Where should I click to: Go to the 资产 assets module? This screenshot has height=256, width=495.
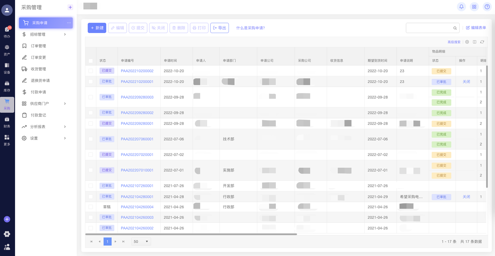tap(7, 50)
